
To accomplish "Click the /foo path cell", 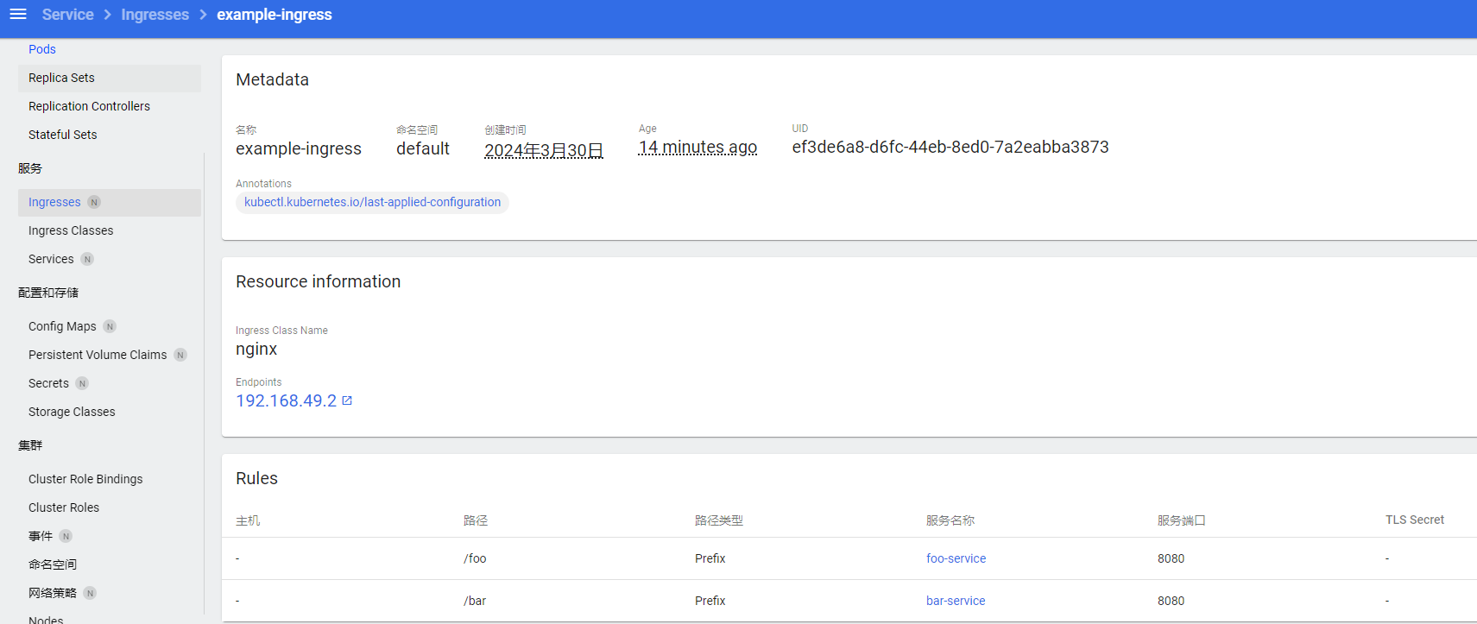I will click(475, 558).
